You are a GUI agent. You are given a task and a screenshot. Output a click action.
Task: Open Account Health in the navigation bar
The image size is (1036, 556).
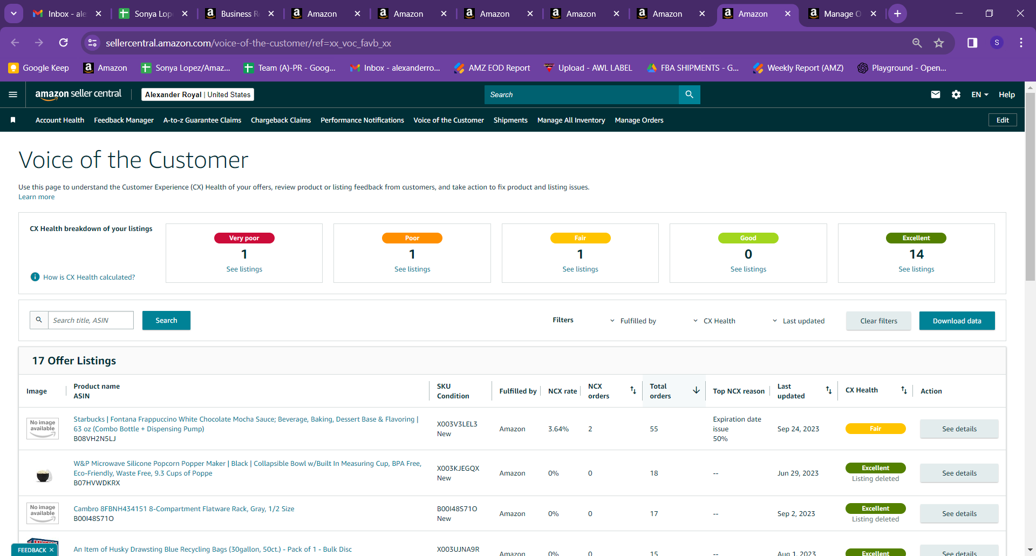[x=60, y=120]
